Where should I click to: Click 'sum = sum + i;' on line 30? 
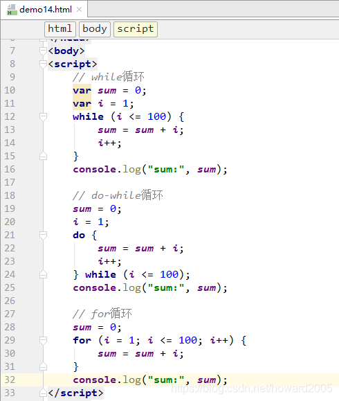click(140, 354)
